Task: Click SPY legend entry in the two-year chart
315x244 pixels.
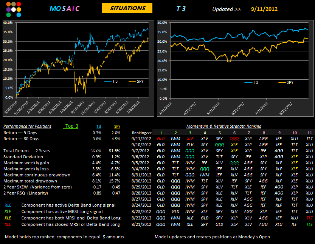Action: click(136, 81)
